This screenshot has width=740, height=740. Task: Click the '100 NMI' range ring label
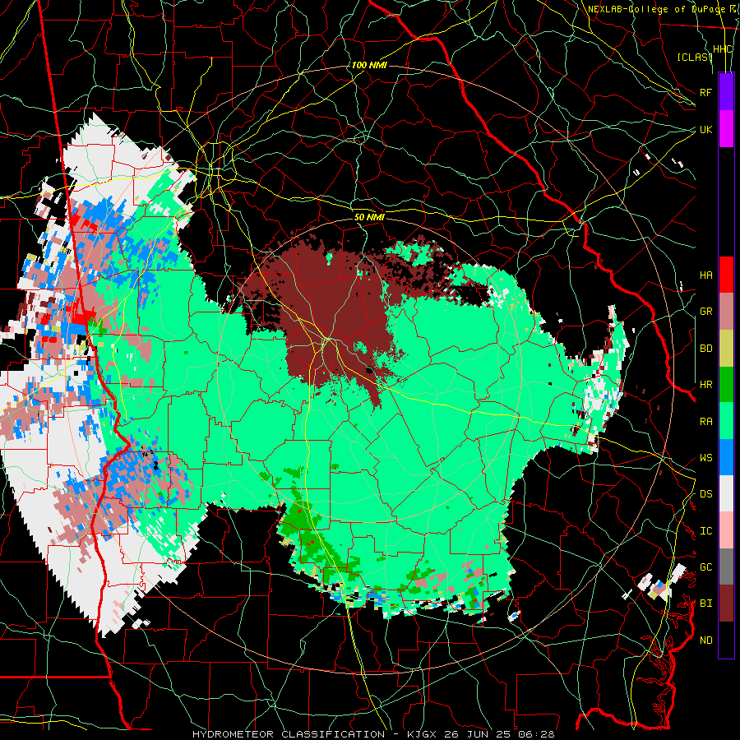369,65
